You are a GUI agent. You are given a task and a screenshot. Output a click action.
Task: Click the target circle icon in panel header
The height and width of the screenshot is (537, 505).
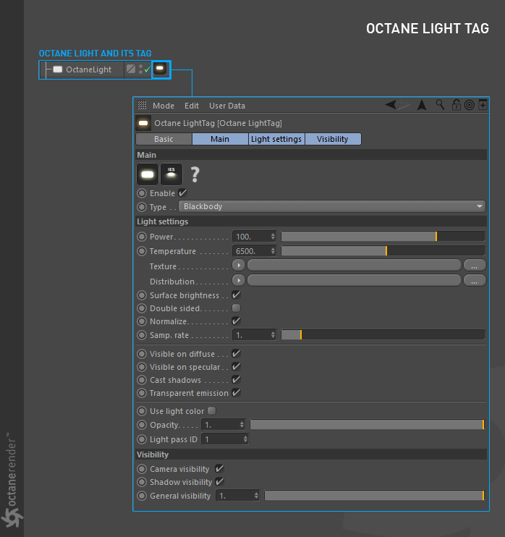pos(470,105)
